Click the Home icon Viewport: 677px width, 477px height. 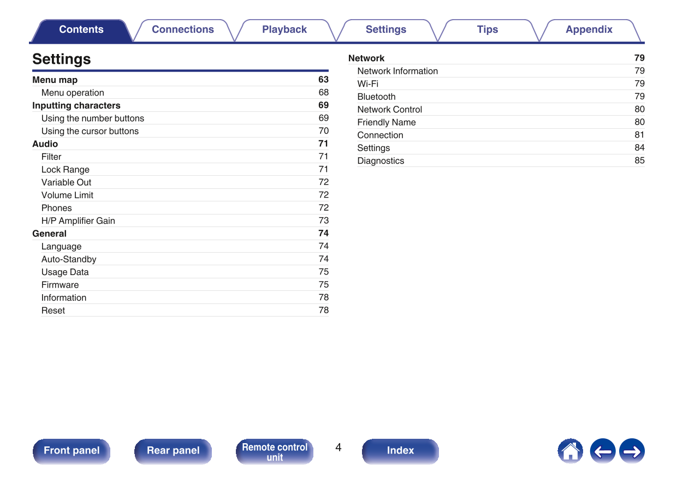pos(570,451)
